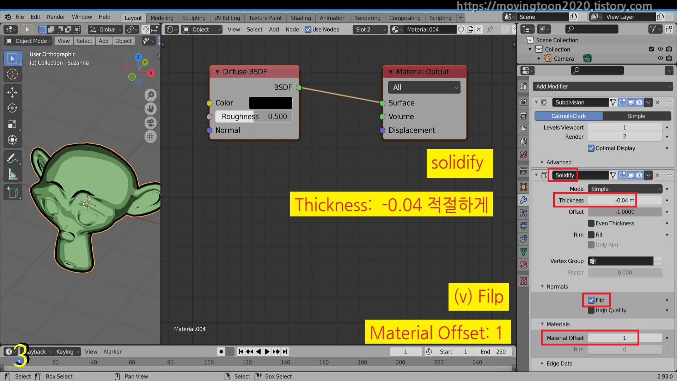
Task: Open Output properties tab icon
Action: (x=524, y=115)
